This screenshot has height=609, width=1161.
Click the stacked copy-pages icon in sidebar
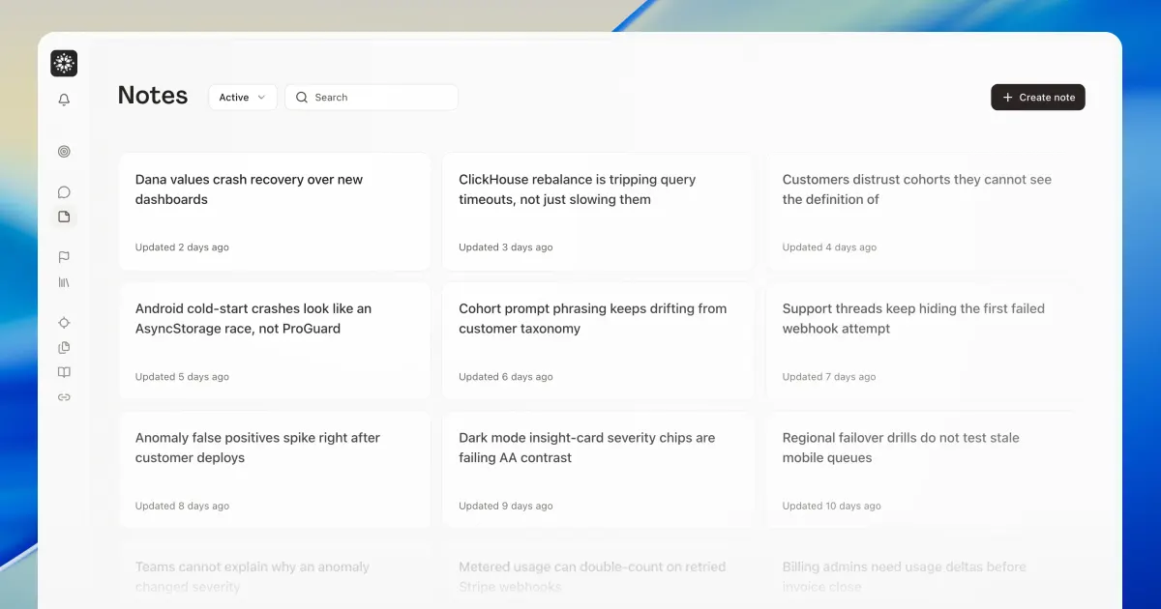[x=64, y=347]
